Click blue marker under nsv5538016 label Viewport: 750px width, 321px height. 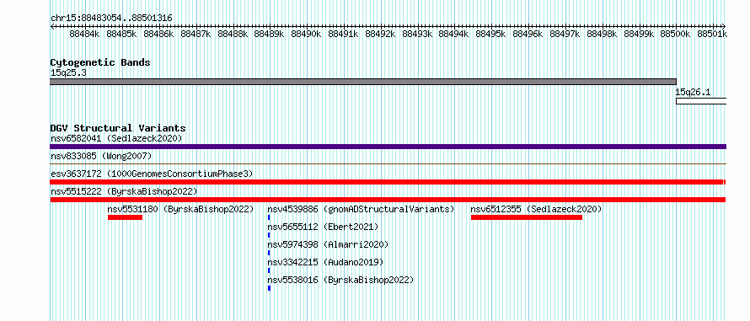point(270,288)
